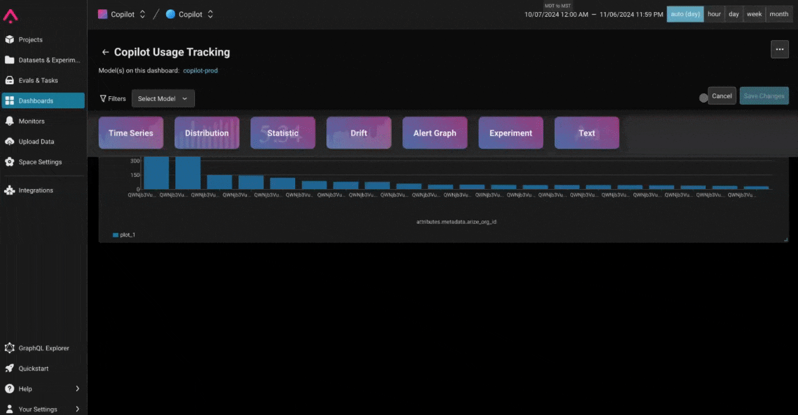Add a Distribution widget
The image size is (798, 415).
(207, 133)
